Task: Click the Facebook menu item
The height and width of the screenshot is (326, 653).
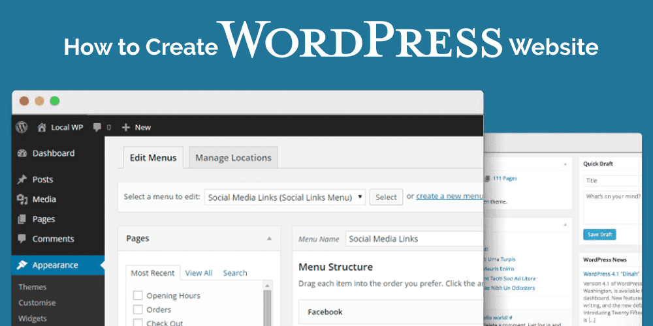Action: (391, 312)
